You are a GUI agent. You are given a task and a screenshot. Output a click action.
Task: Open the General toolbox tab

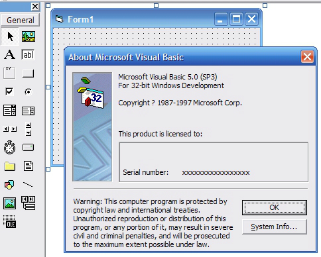click(x=21, y=20)
